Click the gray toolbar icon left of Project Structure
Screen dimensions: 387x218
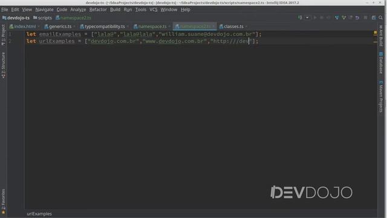tap(365, 18)
